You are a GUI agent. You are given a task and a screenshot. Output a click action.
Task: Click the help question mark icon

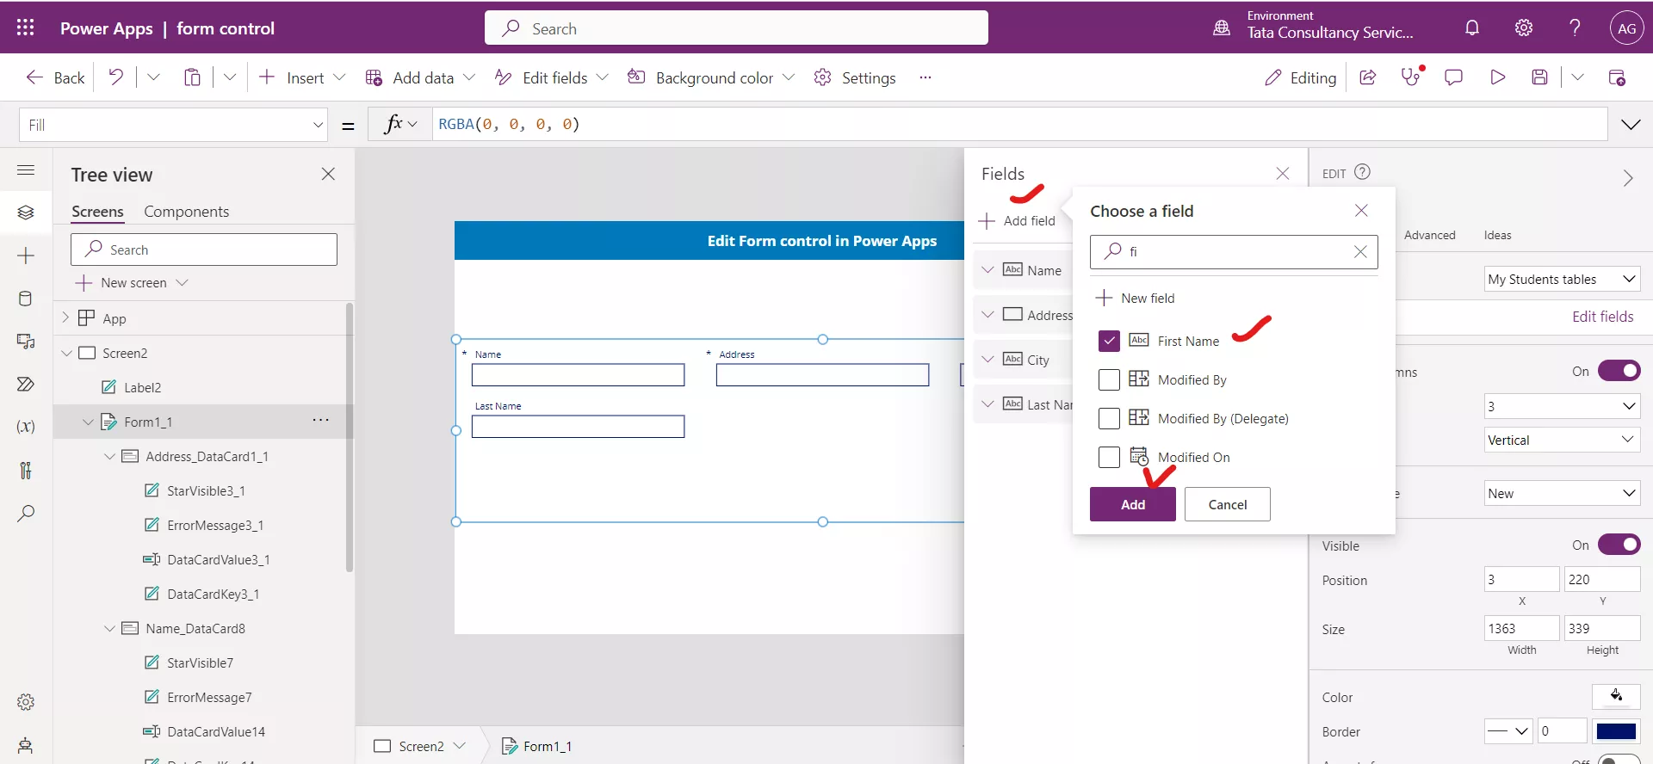pyautogui.click(x=1575, y=28)
